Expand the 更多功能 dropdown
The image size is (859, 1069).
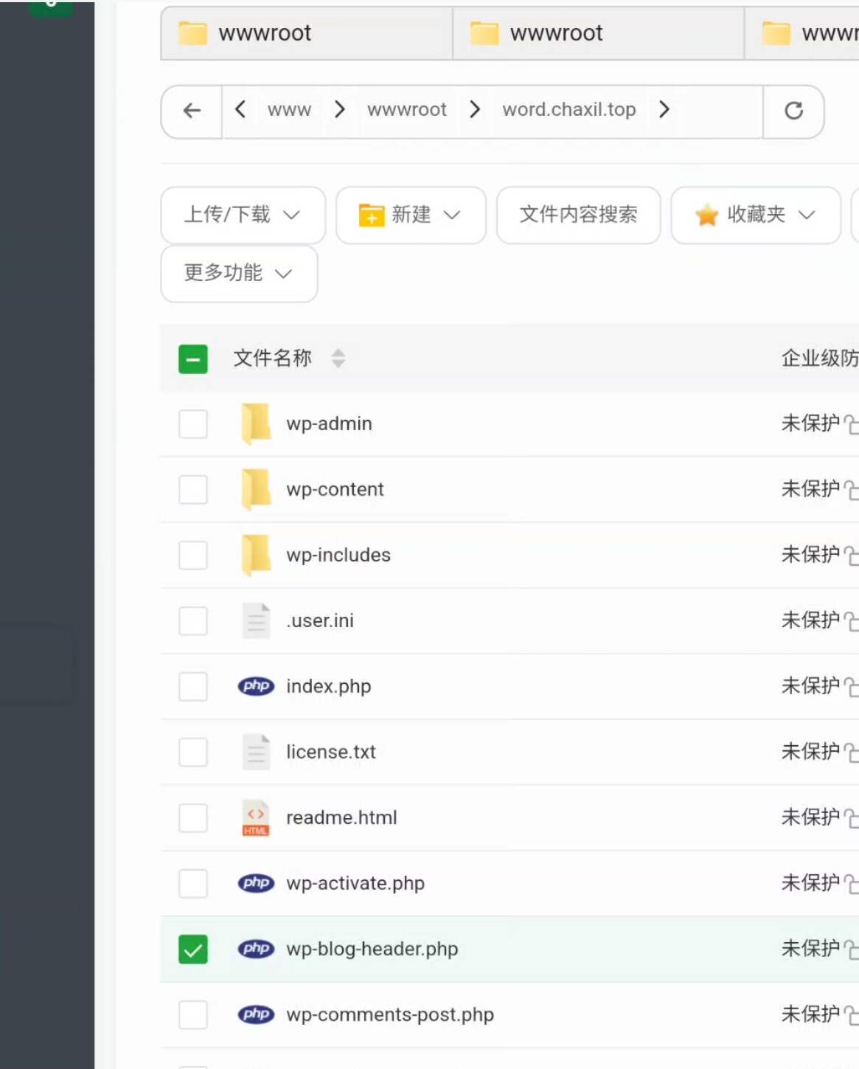point(239,273)
